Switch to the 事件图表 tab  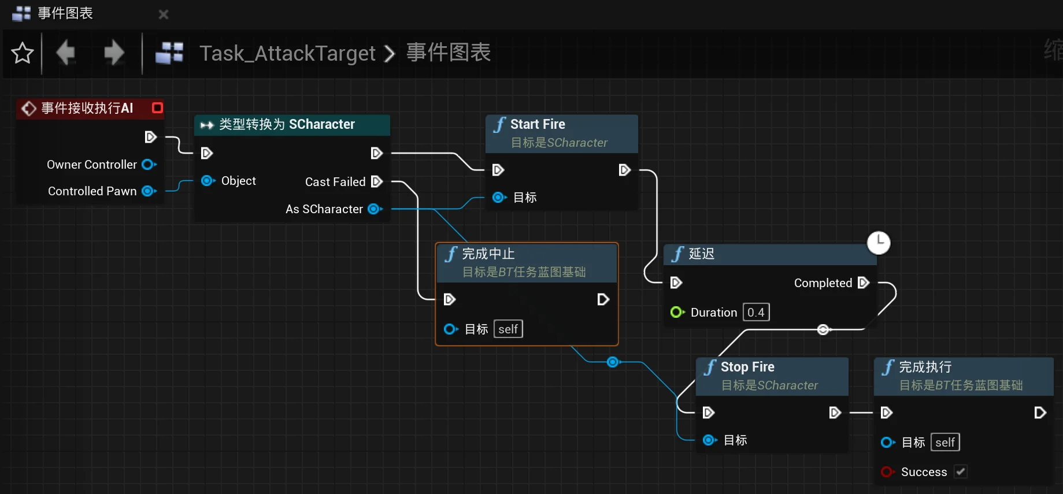pos(65,13)
